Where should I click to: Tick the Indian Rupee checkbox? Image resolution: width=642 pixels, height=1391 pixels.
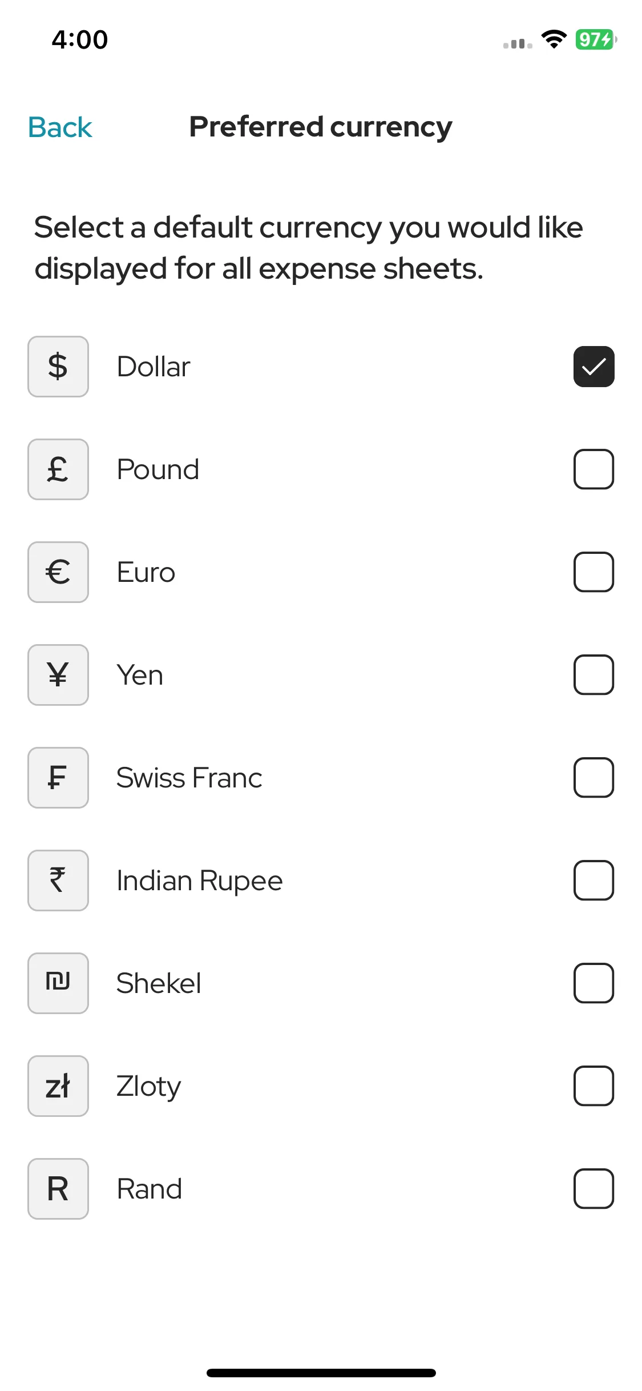click(593, 881)
